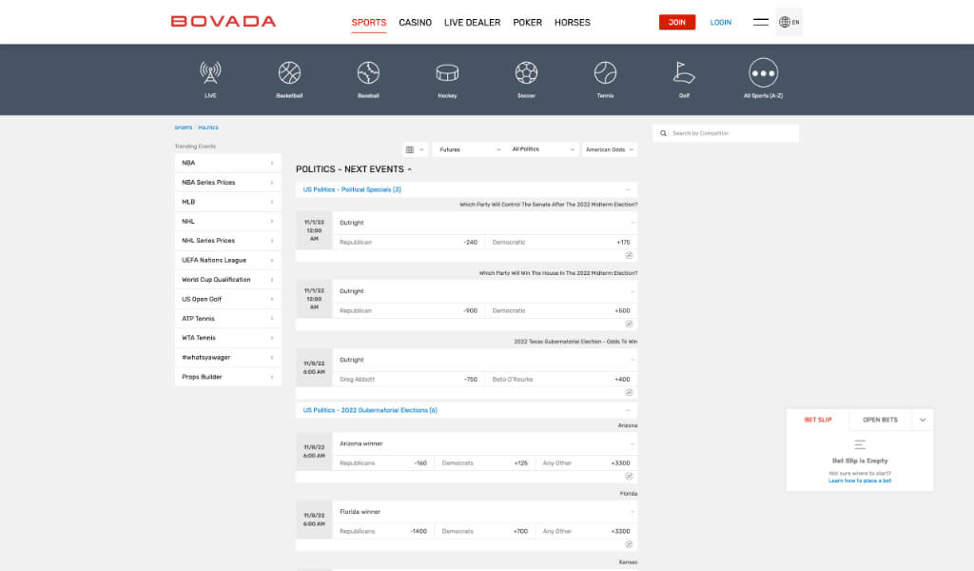Open UEFA Nations League in sidebar

tap(228, 260)
